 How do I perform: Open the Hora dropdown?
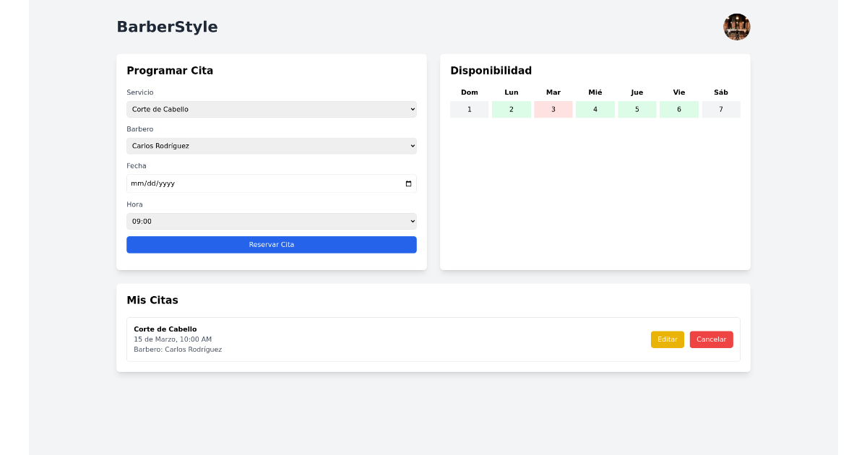[x=272, y=221]
